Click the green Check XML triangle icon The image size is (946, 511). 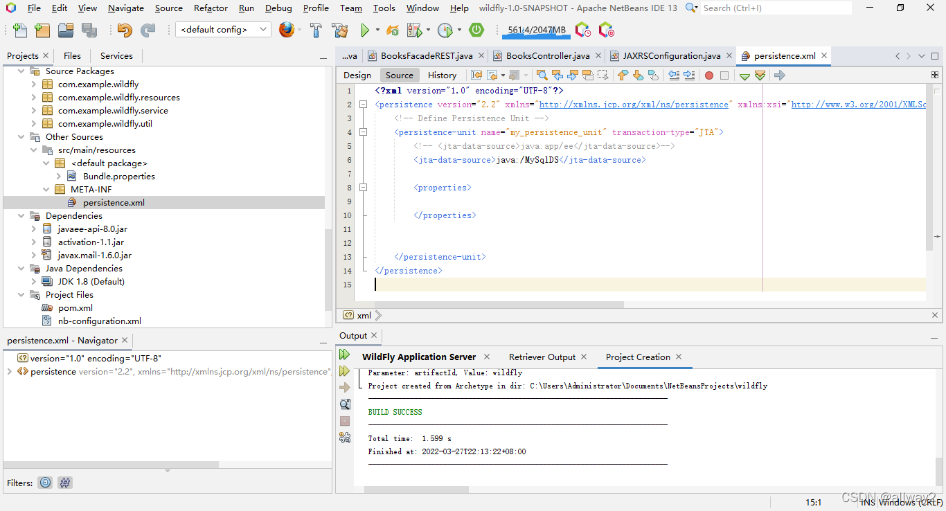[x=744, y=76]
